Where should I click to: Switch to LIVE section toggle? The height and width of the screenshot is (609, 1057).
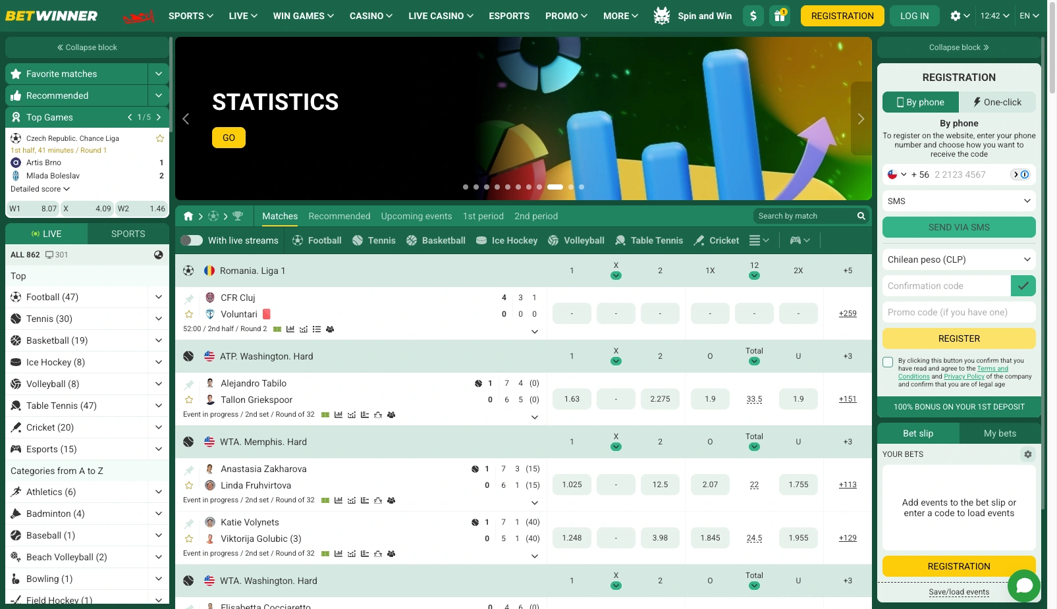point(46,234)
